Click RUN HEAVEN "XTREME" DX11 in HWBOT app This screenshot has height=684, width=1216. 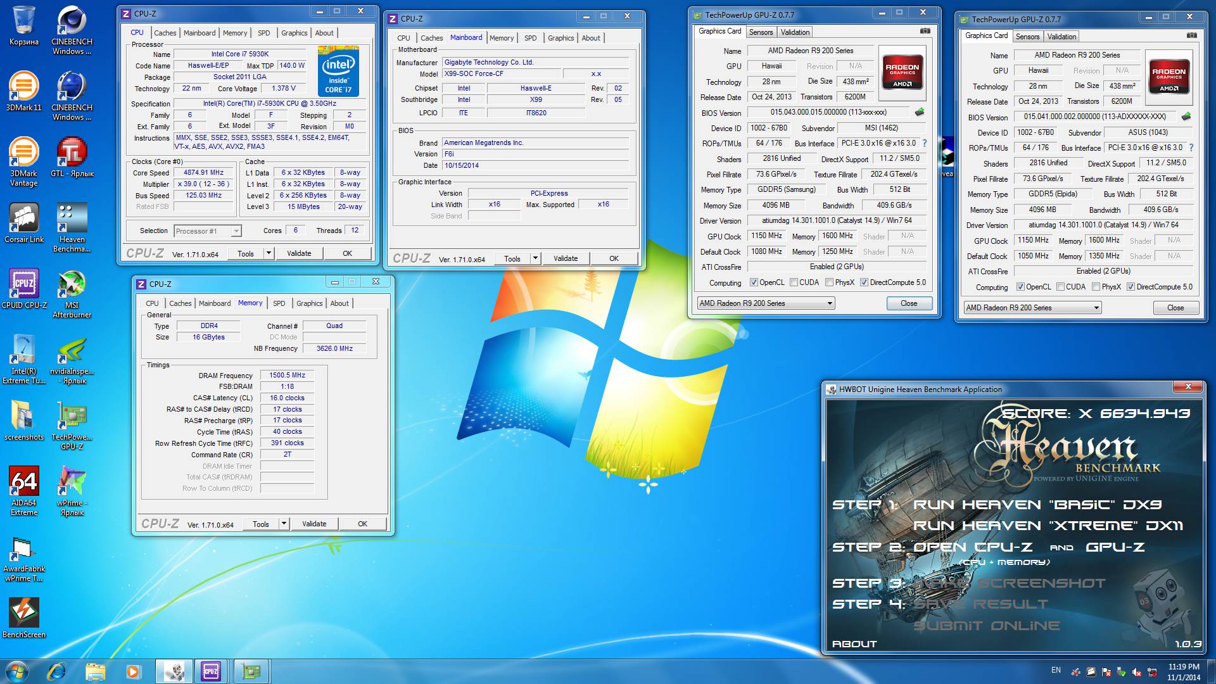pyautogui.click(x=1048, y=526)
